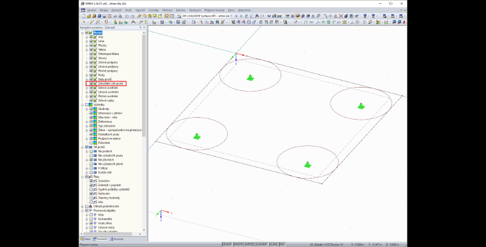Expand the Deformace tree node
Image resolution: width=486 pixels, height=247 pixels.
pyautogui.click(x=87, y=122)
